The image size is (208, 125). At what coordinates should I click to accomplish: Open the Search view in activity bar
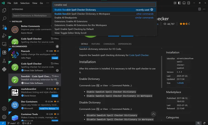4,18
